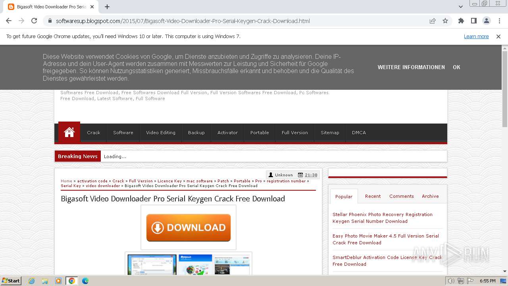Open the Backup menu item

coord(196,133)
